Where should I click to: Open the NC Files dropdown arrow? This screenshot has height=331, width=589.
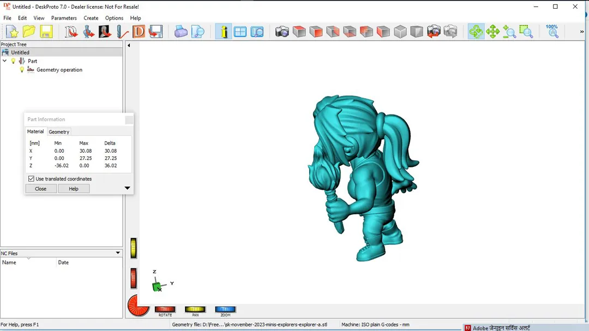coord(118,253)
